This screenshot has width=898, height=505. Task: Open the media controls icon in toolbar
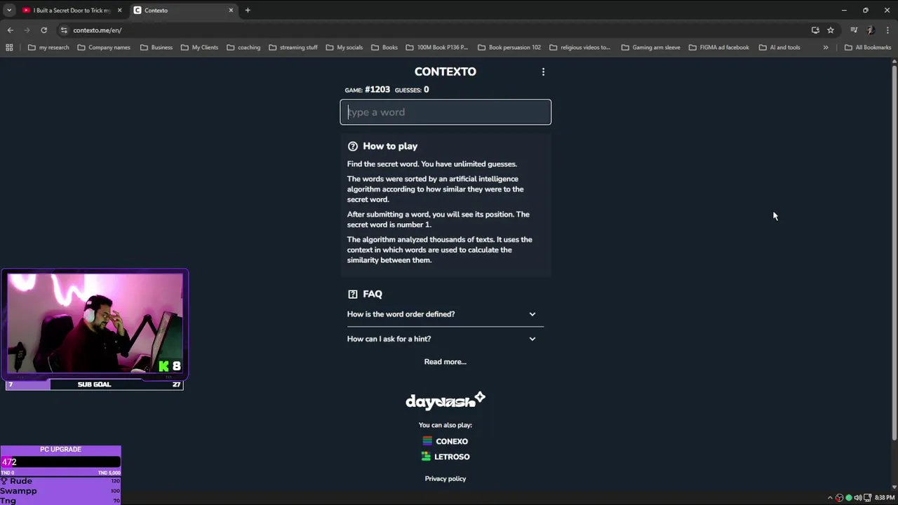[x=854, y=30]
